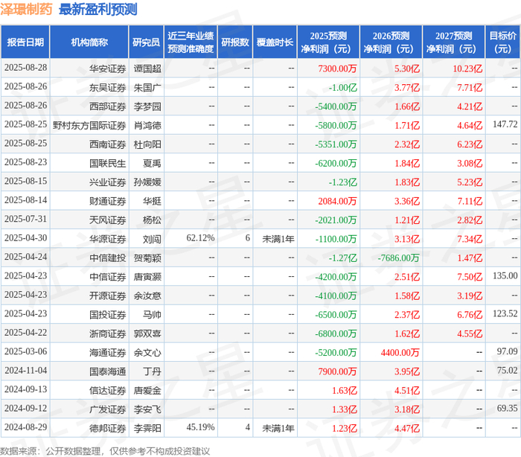Click researcher 朱国广
The width and height of the screenshot is (521, 457).
pos(147,87)
